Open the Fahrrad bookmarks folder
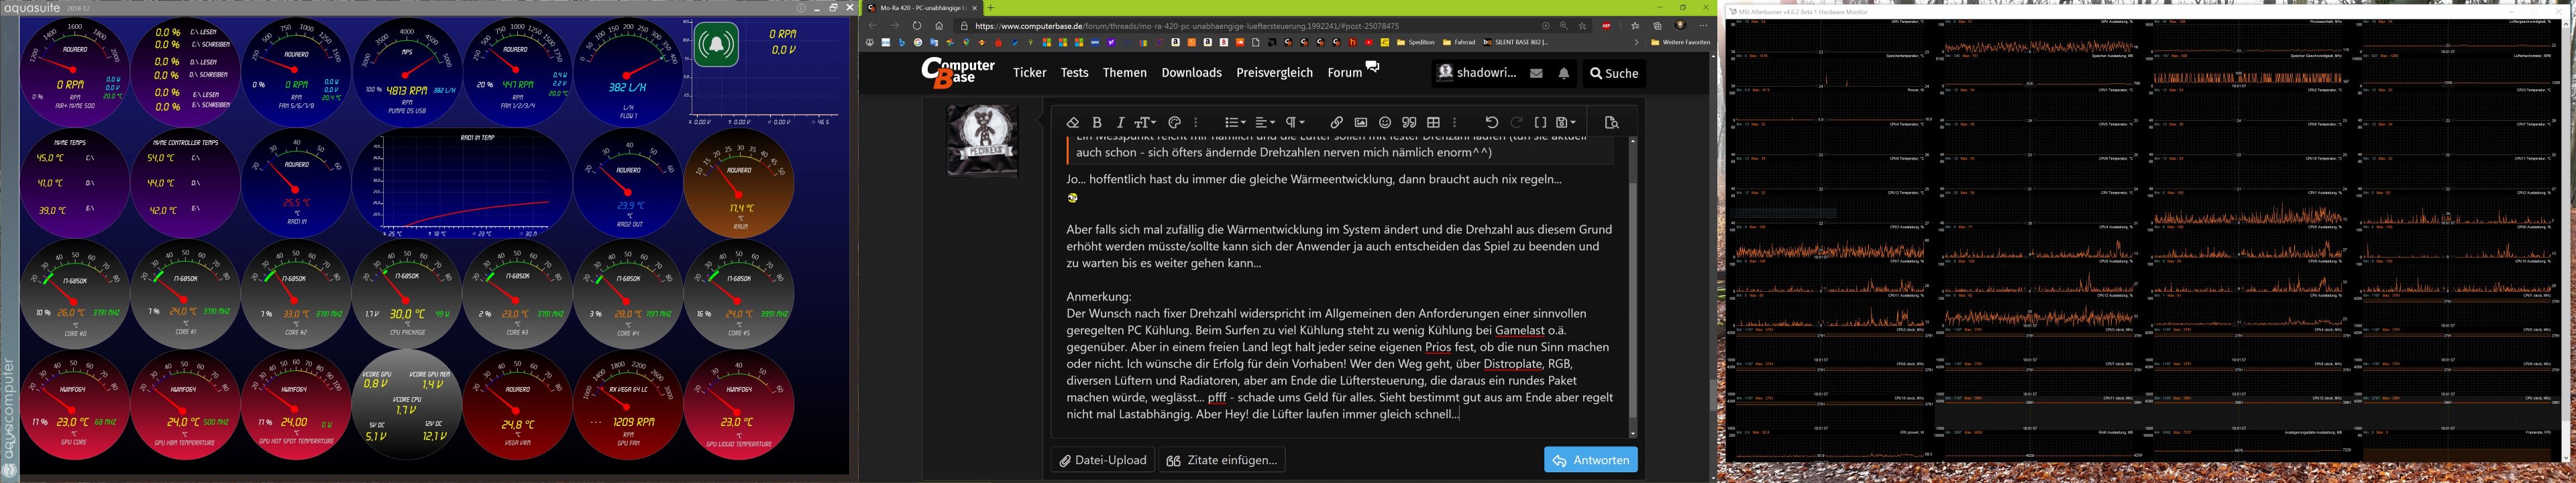The width and height of the screenshot is (2576, 483). click(x=1459, y=42)
